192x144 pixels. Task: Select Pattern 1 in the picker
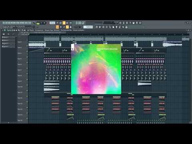tap(8, 37)
